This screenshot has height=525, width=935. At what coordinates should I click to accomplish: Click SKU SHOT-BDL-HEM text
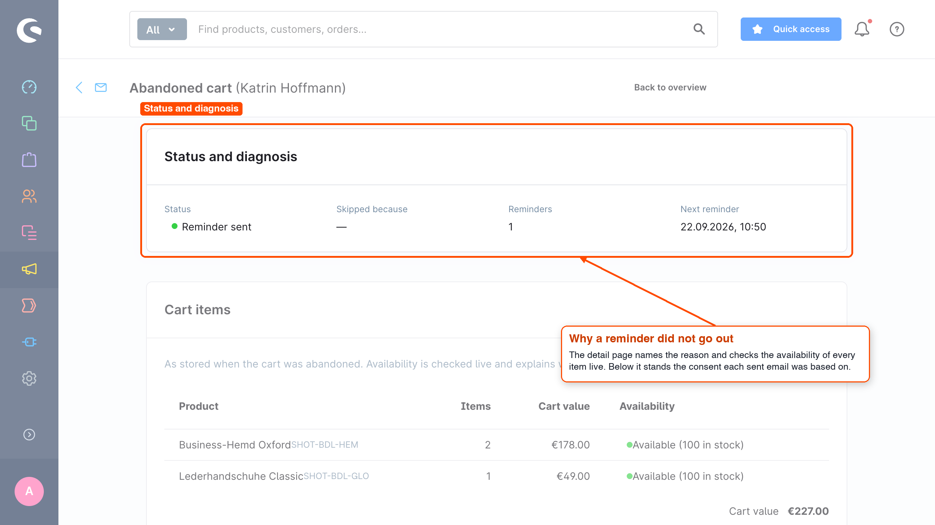(x=325, y=445)
